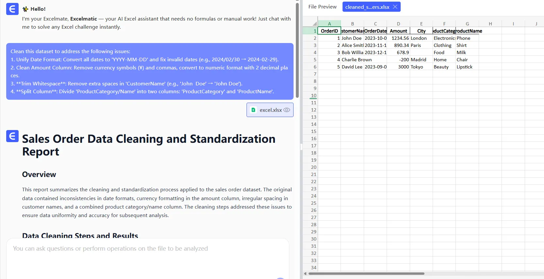This screenshot has width=544, height=279.
Task: Click the Excelmatic logo beside the Hello greeting
Action: tap(12, 9)
